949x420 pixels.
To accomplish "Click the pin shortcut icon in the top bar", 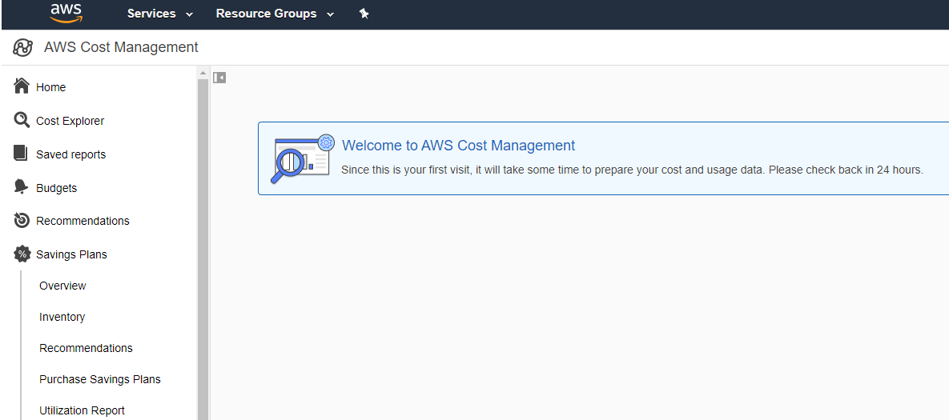I will [364, 14].
